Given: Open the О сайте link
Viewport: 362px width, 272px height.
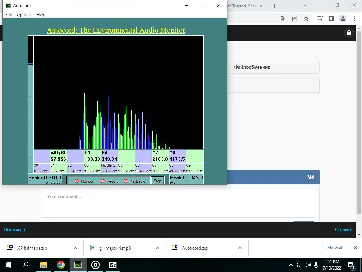Looking at the screenshot, I should pyautogui.click(x=344, y=229).
